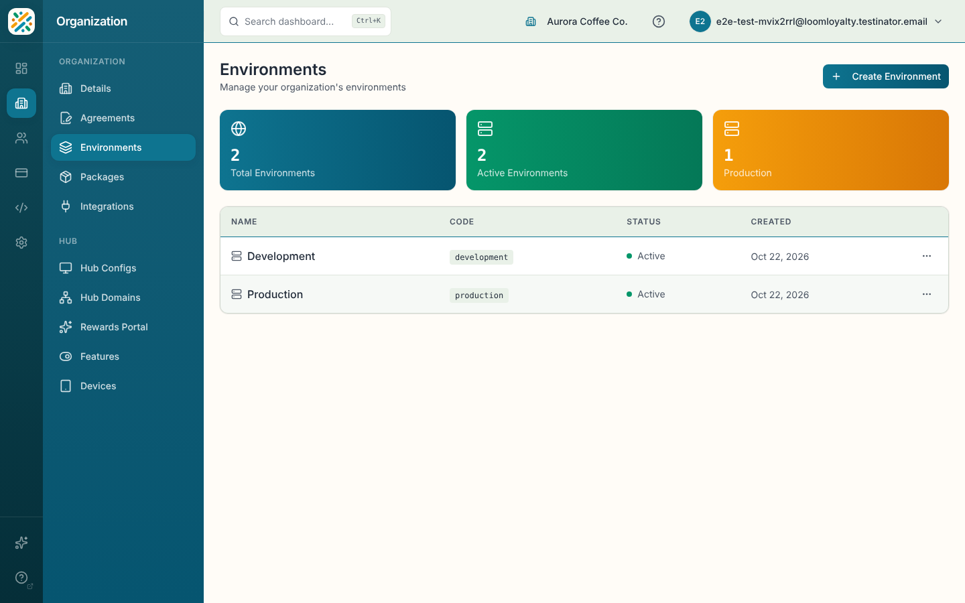Click the CREATED column header
This screenshot has width=965, height=603.
tap(771, 222)
